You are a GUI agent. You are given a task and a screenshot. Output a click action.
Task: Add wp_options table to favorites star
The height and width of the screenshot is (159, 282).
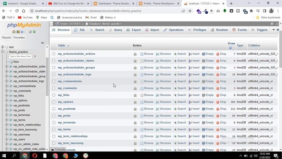pyautogui.click(x=135, y=102)
